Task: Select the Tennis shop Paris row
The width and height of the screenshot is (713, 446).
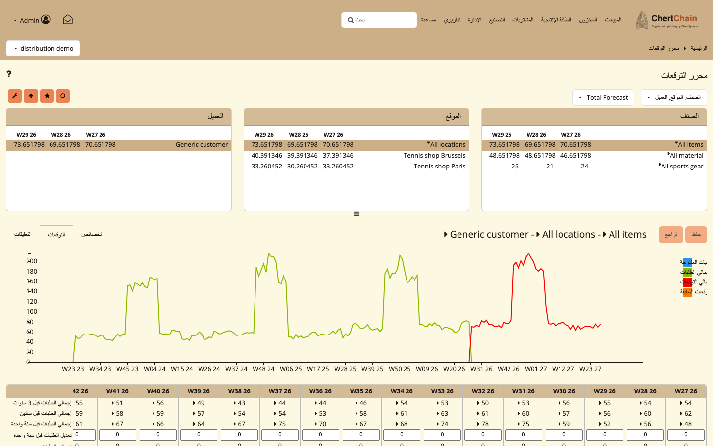Action: tap(356, 167)
